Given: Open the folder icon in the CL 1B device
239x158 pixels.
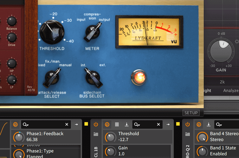Looking at the screenshot, I should coord(96,134).
